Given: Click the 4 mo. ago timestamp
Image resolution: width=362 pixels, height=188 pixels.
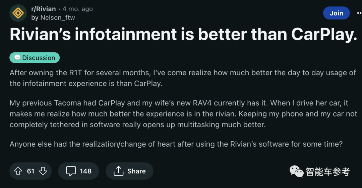Looking at the screenshot, I should 77,9.
